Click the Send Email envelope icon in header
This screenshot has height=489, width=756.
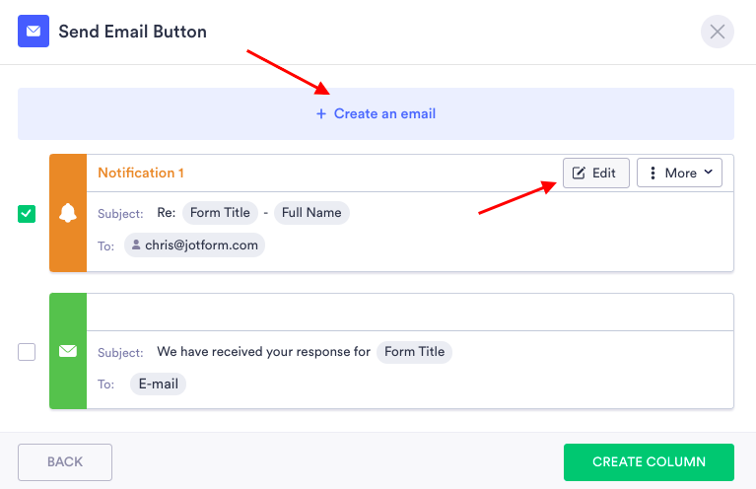34,32
